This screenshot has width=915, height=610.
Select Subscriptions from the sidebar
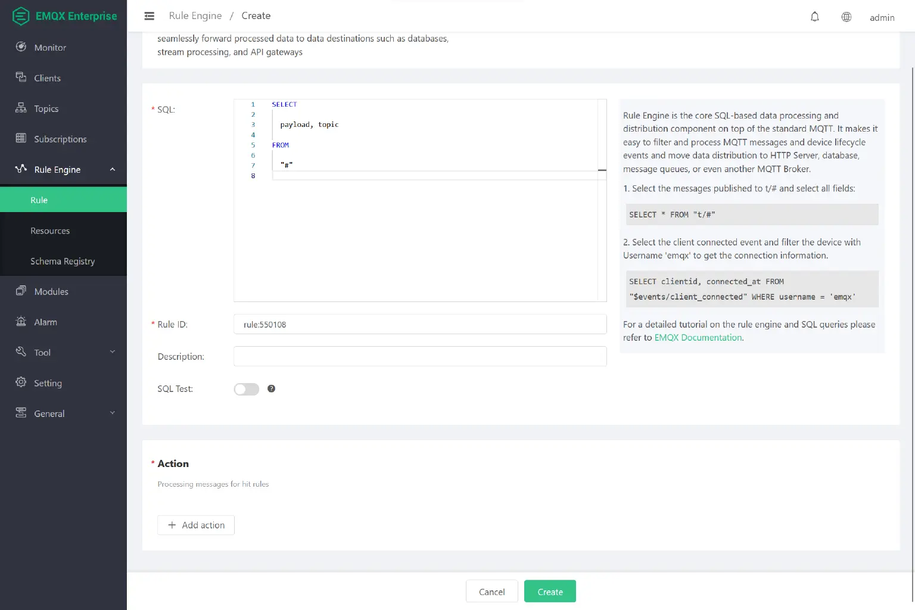(60, 139)
